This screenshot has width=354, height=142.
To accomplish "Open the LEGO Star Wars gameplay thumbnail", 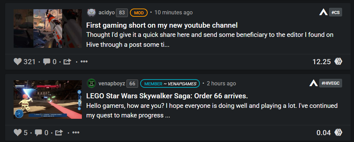I will [48, 99].
